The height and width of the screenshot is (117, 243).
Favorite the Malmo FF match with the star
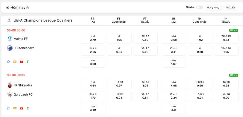[9, 62]
